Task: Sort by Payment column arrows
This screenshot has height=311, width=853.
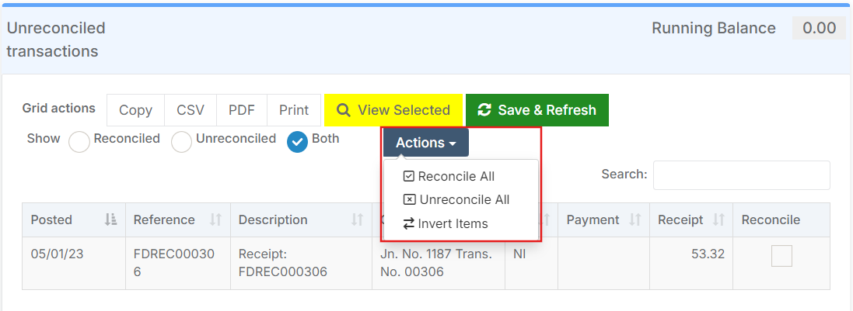Action: pyautogui.click(x=635, y=220)
